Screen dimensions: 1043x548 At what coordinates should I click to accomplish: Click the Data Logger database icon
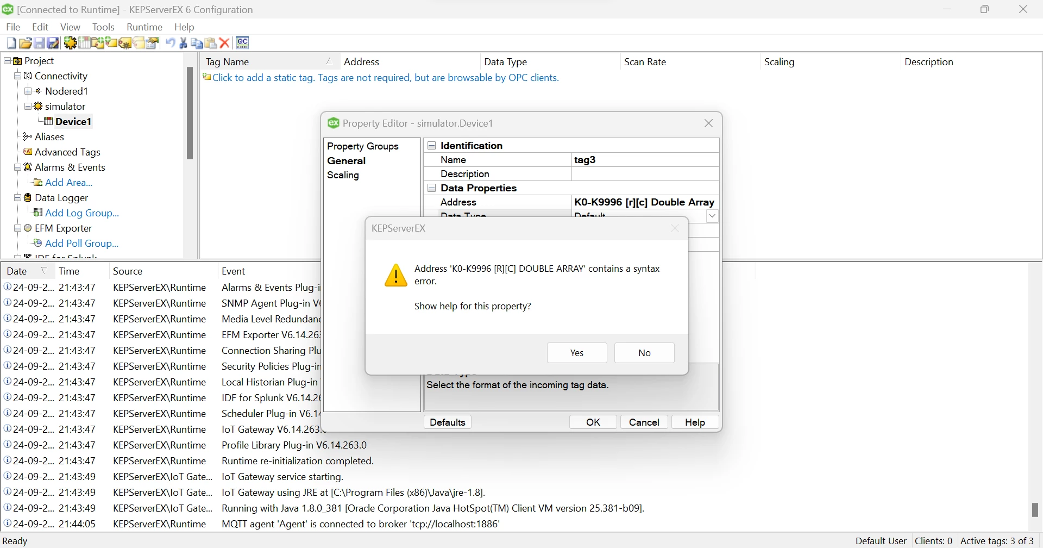point(28,198)
